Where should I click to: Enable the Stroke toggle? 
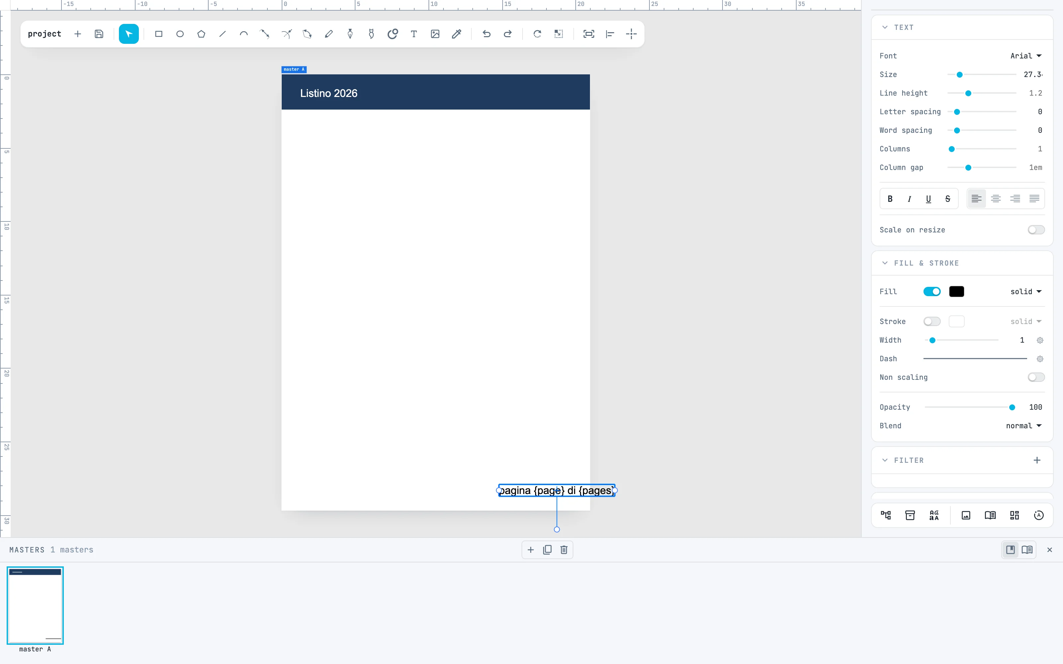pyautogui.click(x=932, y=321)
